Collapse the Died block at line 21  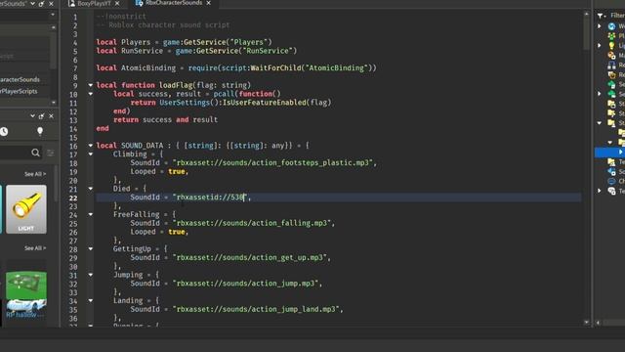pyautogui.click(x=91, y=189)
